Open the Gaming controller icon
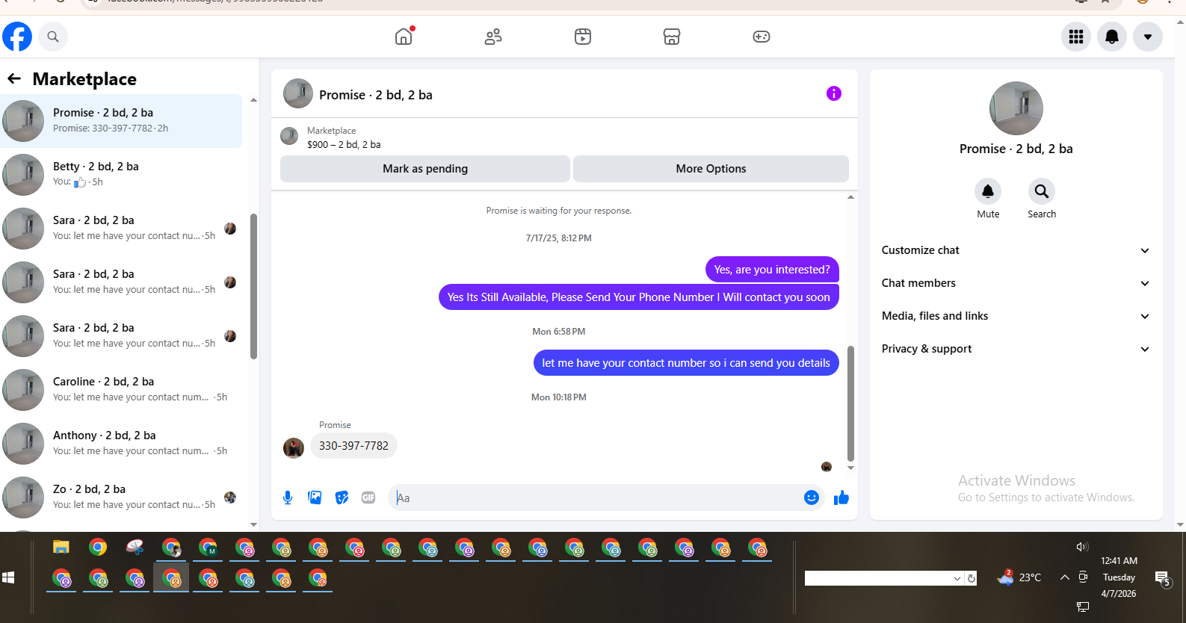Viewport: 1186px width, 623px height. point(762,37)
